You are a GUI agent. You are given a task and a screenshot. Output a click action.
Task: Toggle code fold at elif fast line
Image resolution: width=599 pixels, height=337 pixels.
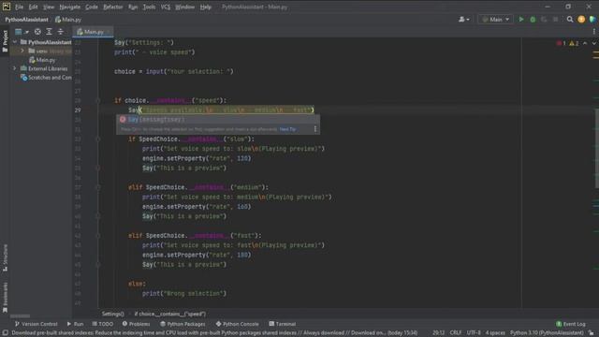(98, 236)
